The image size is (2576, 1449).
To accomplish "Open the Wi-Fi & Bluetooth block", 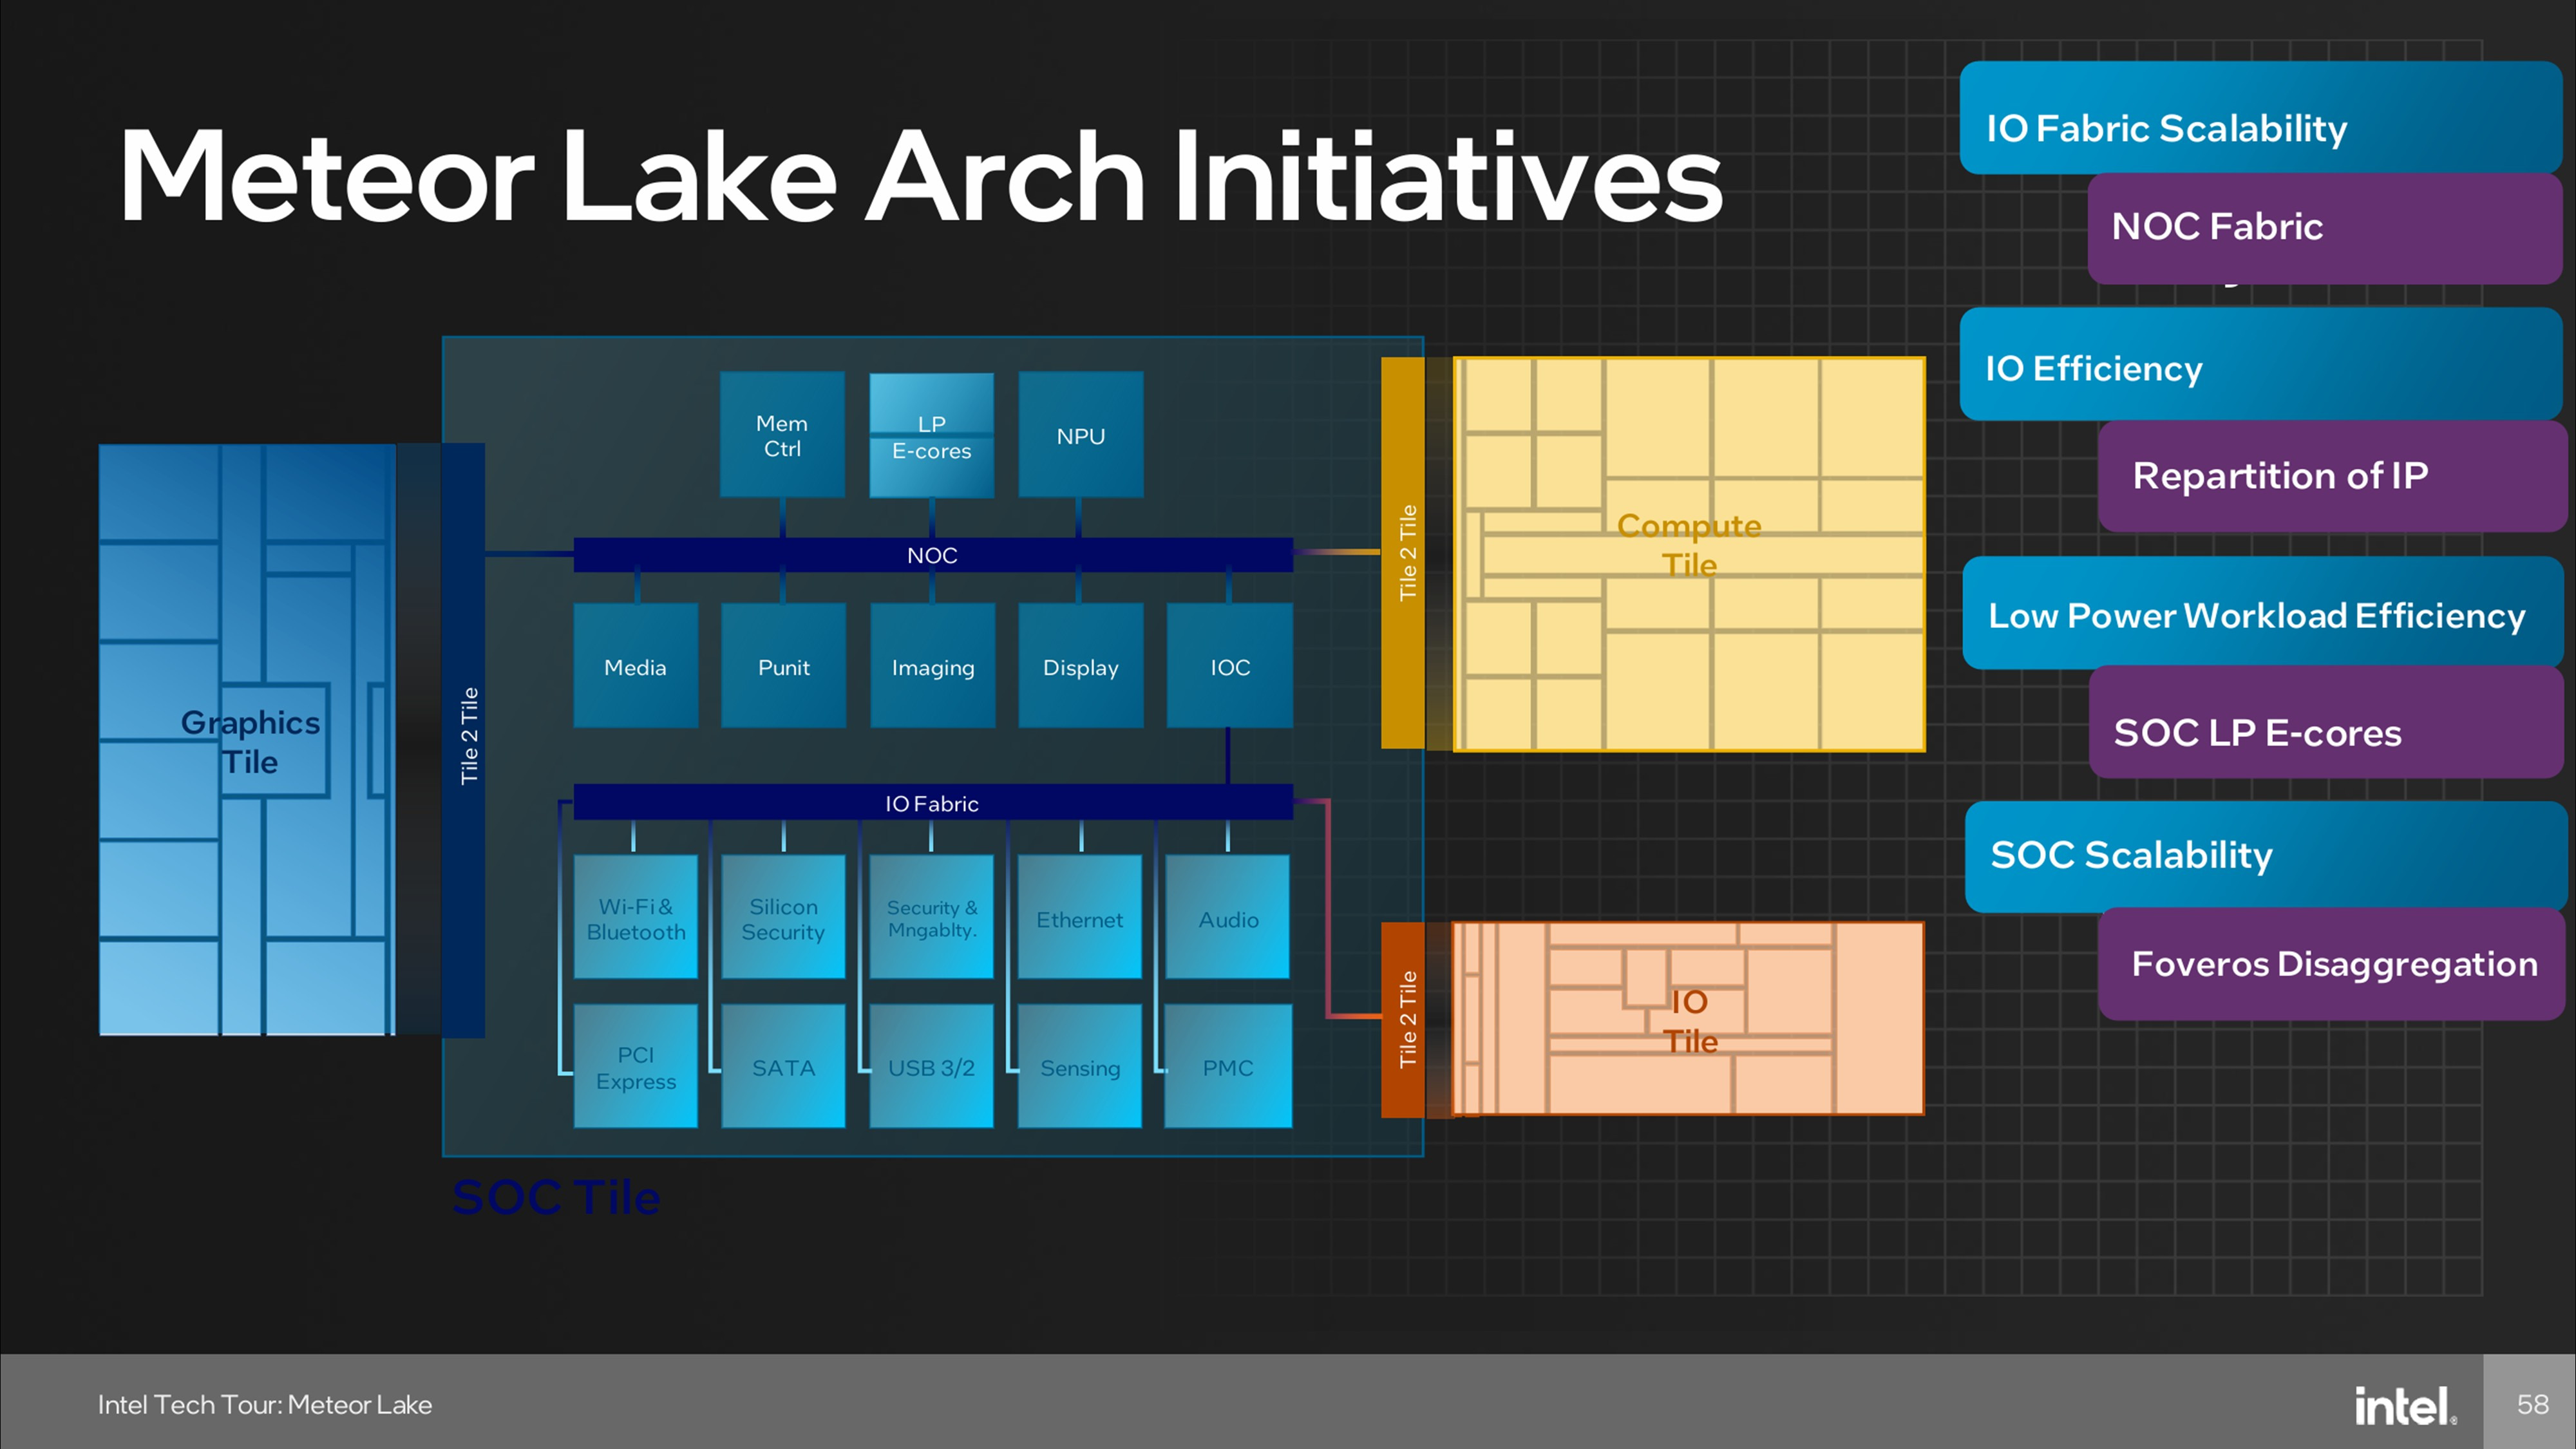I will [635, 919].
